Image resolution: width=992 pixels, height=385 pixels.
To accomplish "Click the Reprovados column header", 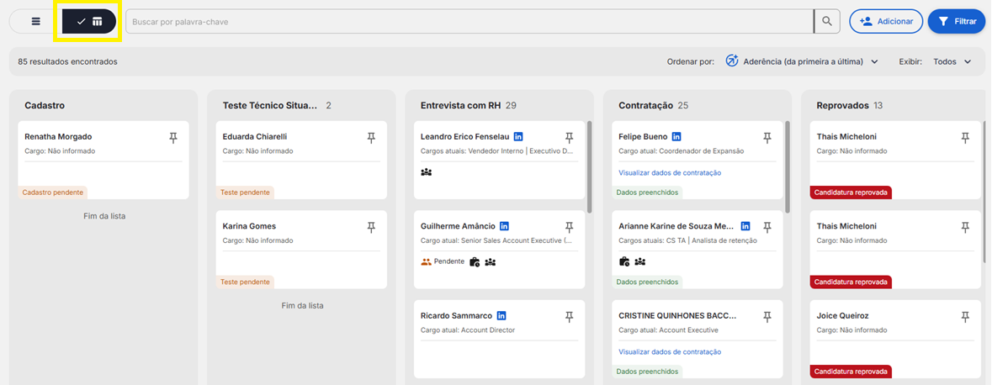I will [845, 106].
